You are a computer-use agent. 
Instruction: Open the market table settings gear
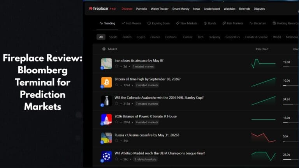click(x=104, y=49)
